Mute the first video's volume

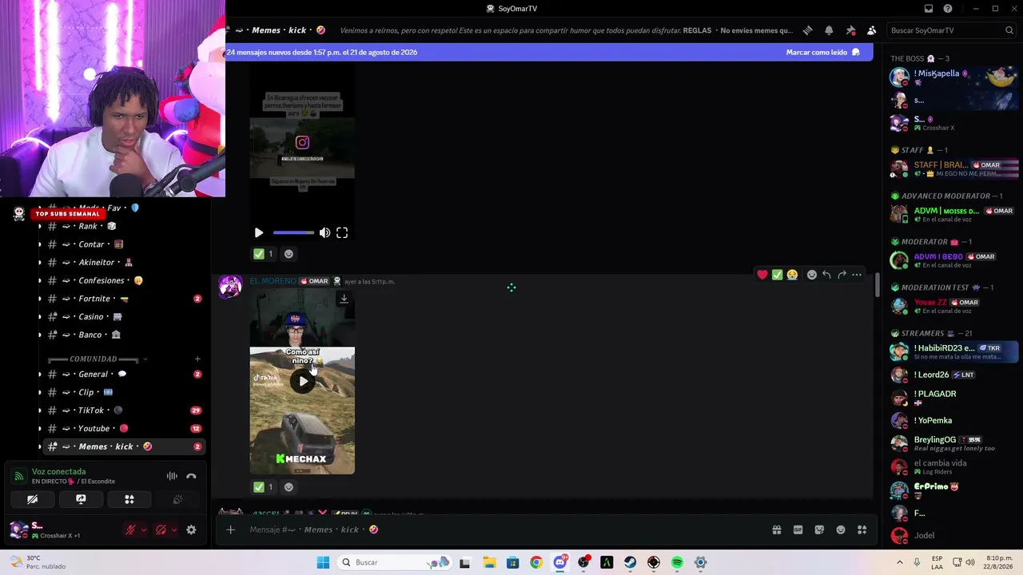(324, 232)
